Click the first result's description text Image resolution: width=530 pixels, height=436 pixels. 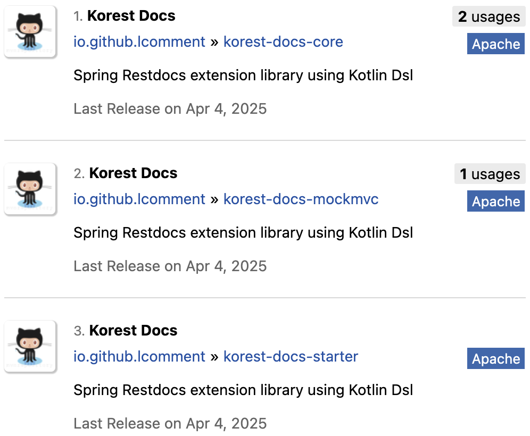coord(243,76)
